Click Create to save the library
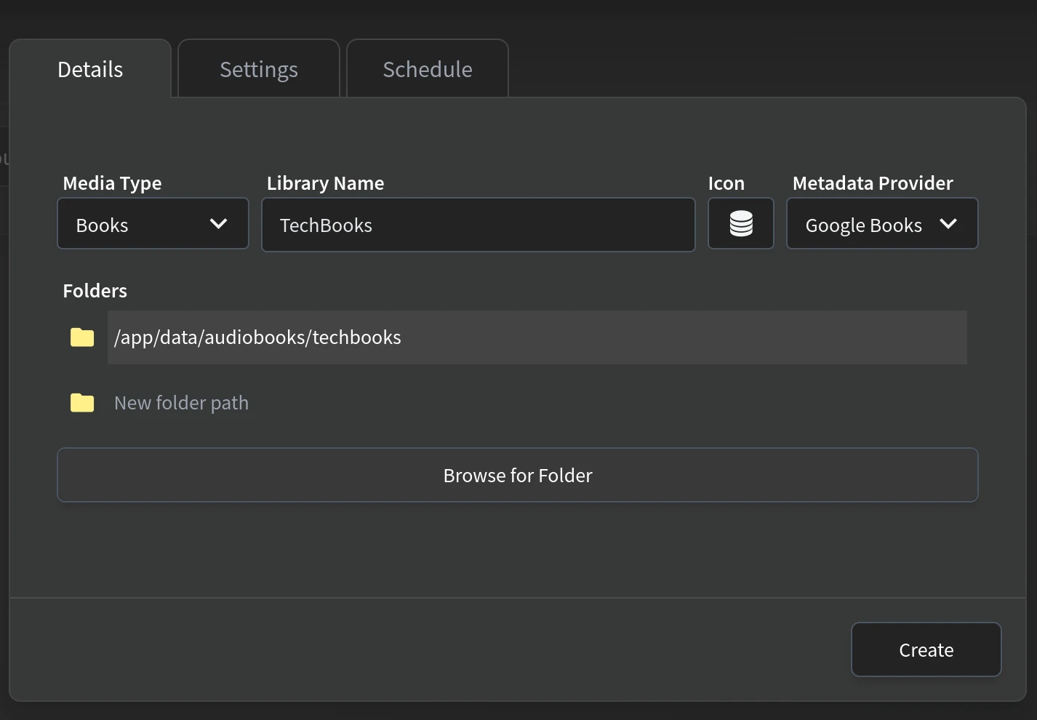 tap(926, 649)
